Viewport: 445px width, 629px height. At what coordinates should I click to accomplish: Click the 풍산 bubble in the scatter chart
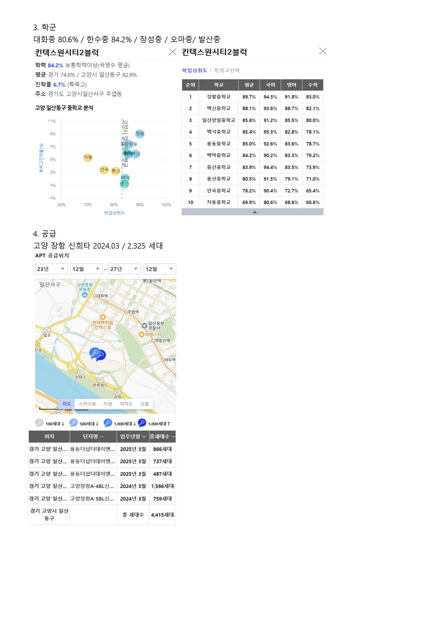click(116, 171)
